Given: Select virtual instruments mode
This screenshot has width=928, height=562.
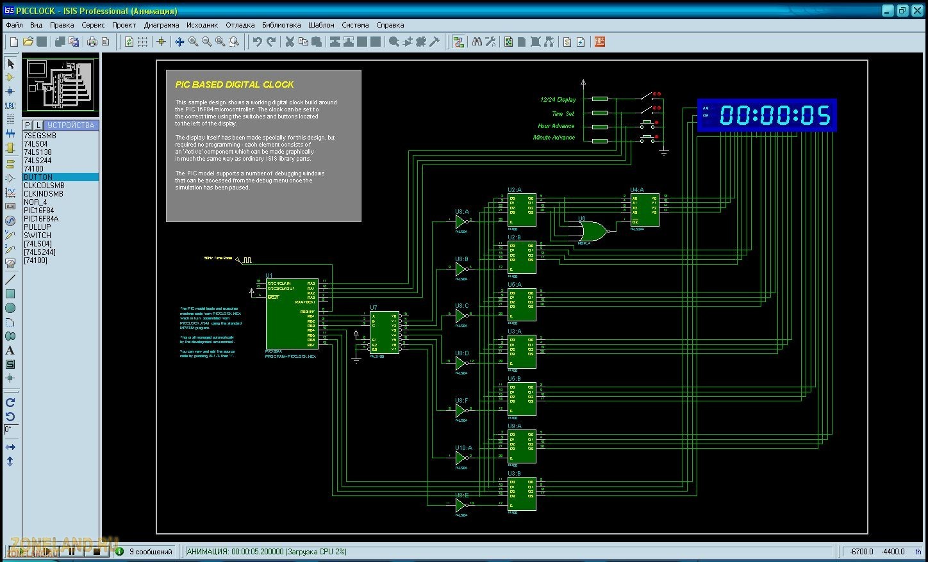Looking at the screenshot, I should point(10,262).
